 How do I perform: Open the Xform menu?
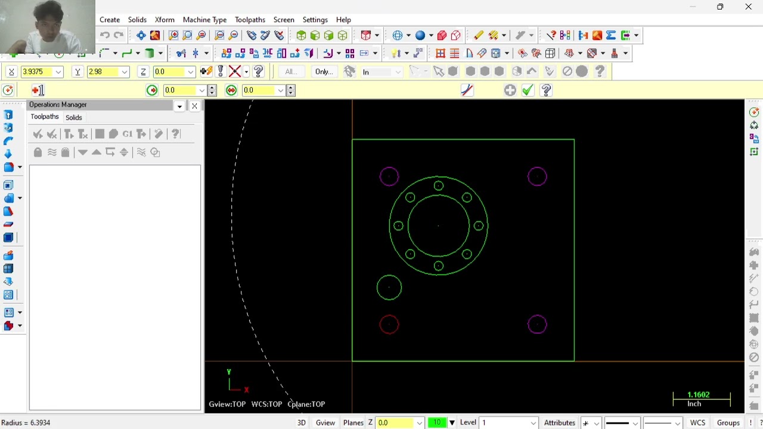click(x=165, y=20)
